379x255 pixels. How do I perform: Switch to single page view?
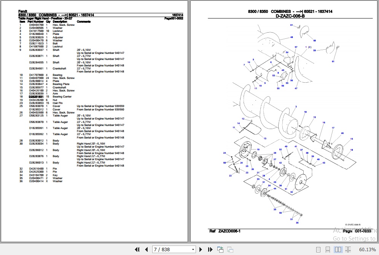(x=318, y=249)
